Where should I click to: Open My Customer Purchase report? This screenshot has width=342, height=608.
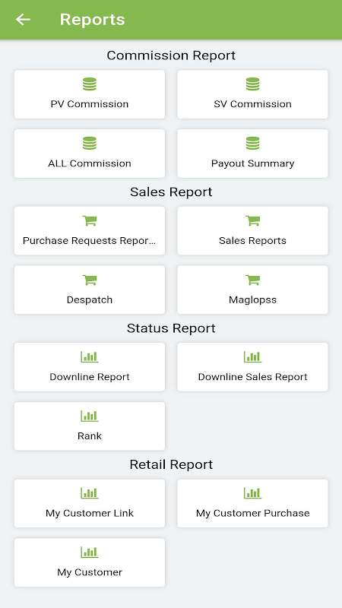[253, 503]
